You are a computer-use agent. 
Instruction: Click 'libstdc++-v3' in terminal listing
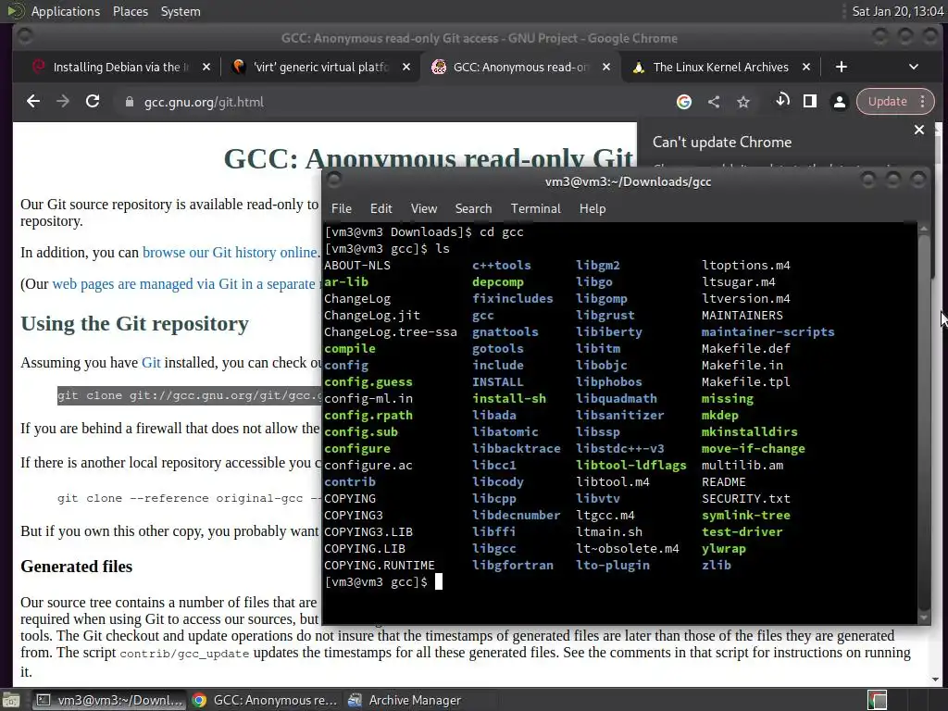click(619, 448)
